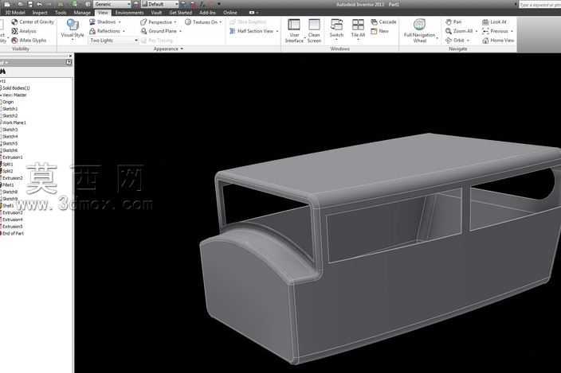Switch to the Add-Ins tab
Screen dimensions: 561x373
(x=207, y=13)
